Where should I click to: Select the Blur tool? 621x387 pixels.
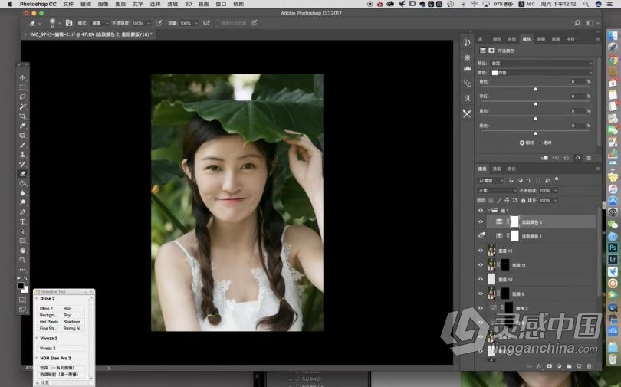(x=22, y=192)
